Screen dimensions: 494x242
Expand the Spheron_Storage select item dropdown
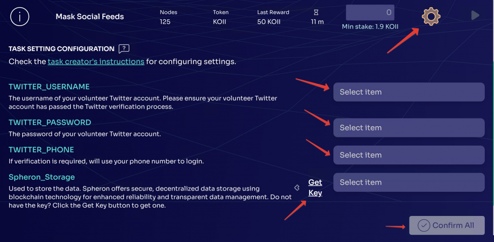click(x=409, y=182)
